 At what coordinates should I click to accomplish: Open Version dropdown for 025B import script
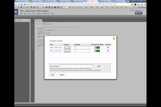point(67,48)
